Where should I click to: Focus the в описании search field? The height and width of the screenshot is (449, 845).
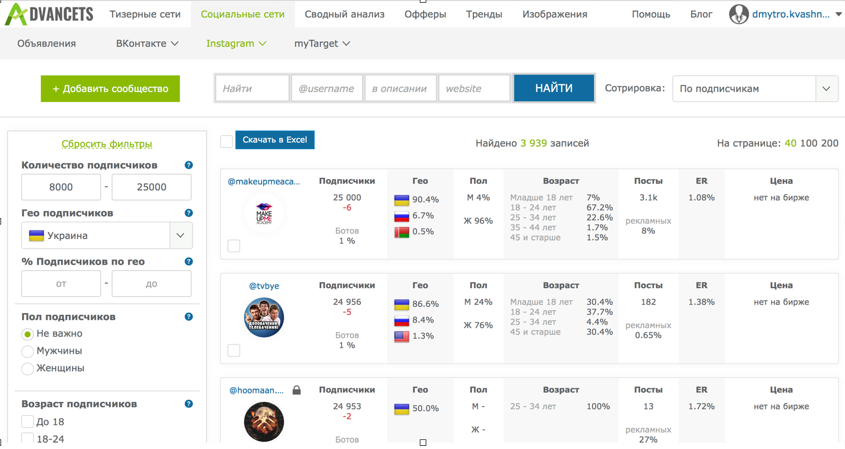click(401, 88)
